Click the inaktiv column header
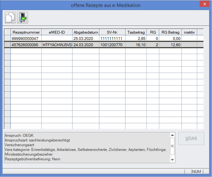The image size is (212, 177). tap(189, 32)
